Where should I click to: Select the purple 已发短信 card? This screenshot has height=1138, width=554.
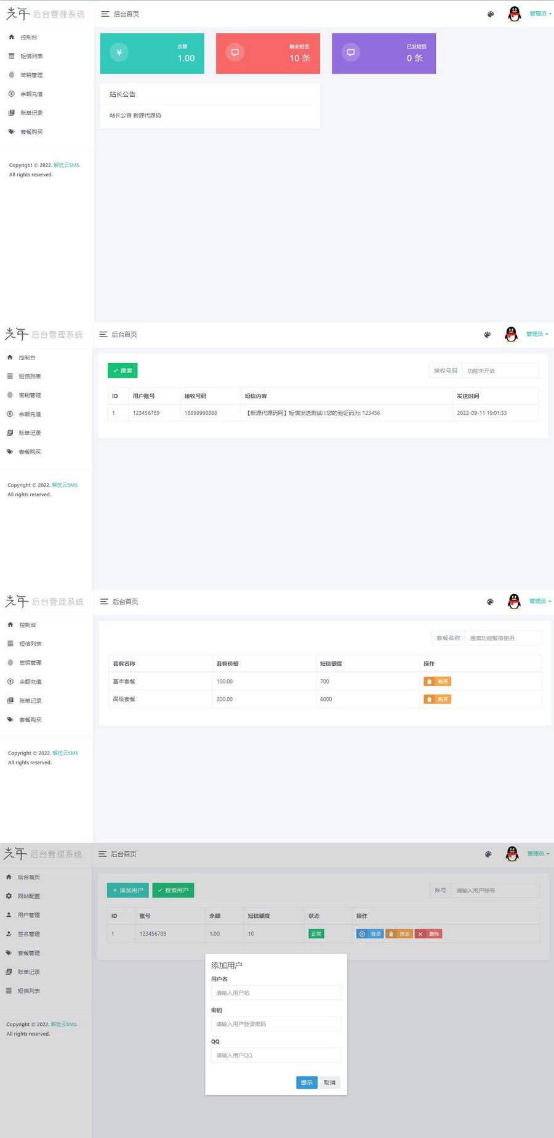(383, 54)
